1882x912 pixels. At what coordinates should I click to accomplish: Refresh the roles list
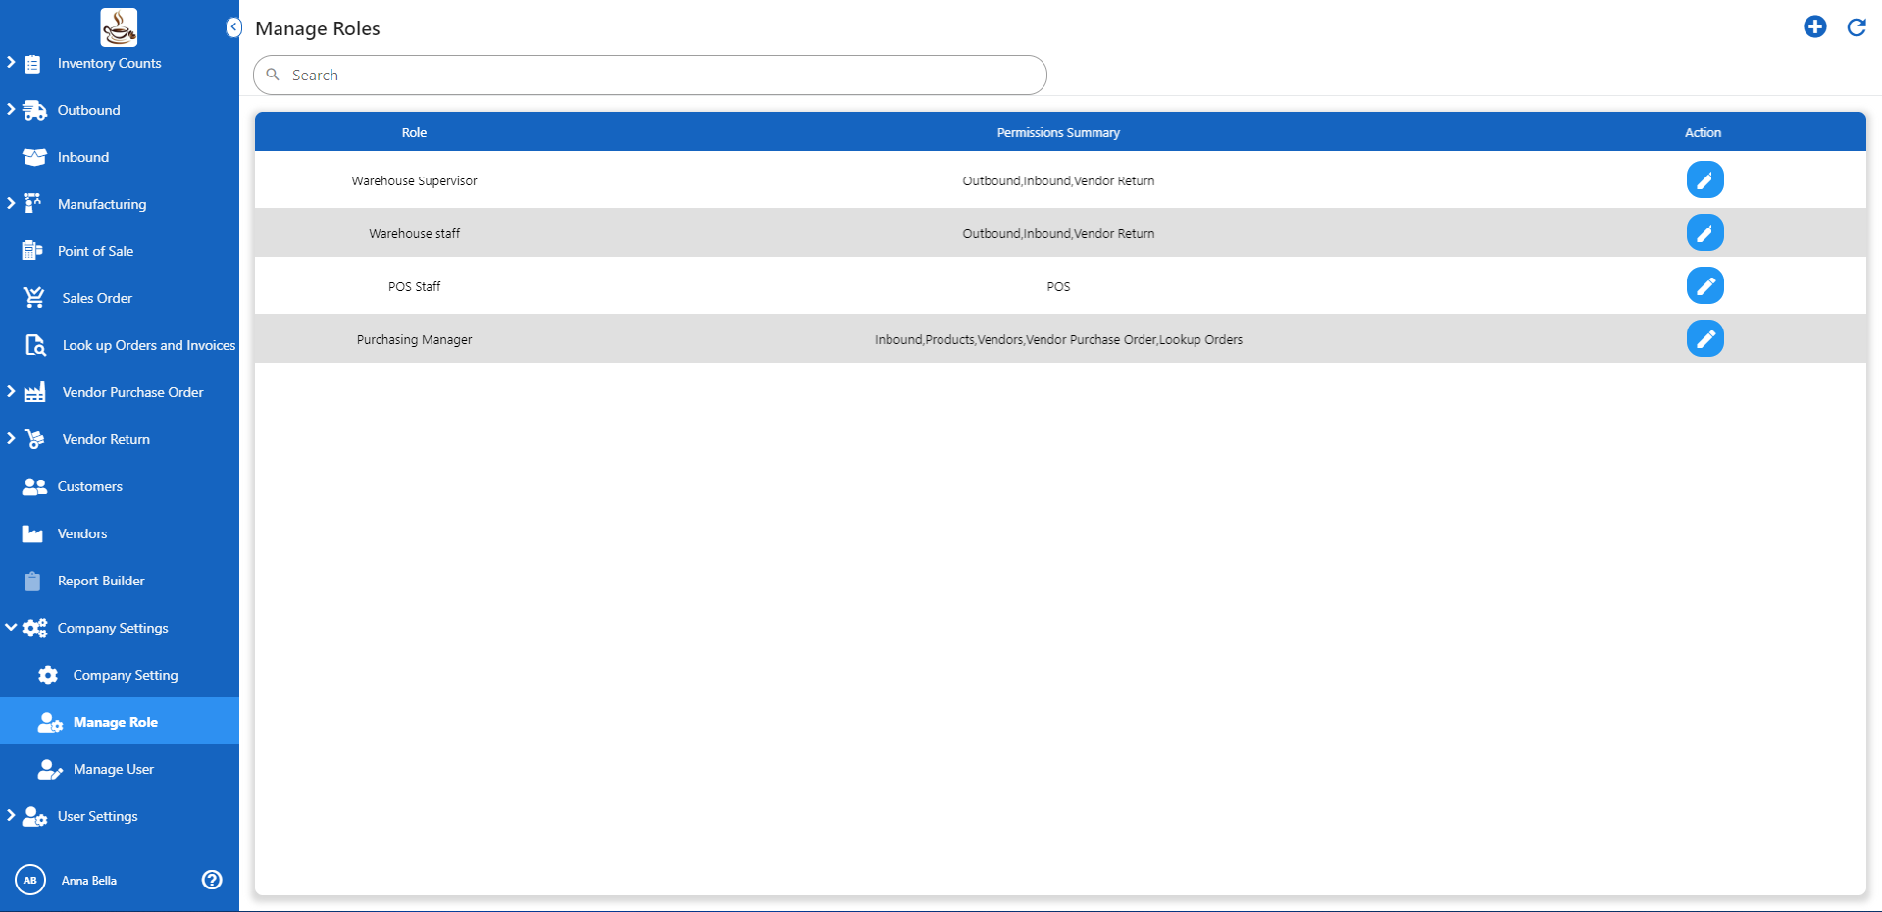tap(1856, 27)
